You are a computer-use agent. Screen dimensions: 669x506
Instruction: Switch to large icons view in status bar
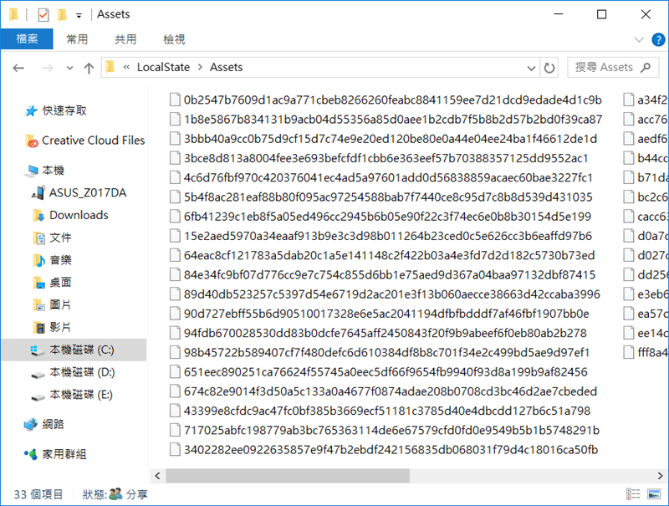[x=654, y=494]
